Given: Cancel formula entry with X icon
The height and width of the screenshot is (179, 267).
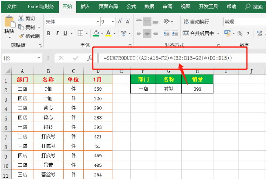Looking at the screenshot, I should (x=61, y=58).
